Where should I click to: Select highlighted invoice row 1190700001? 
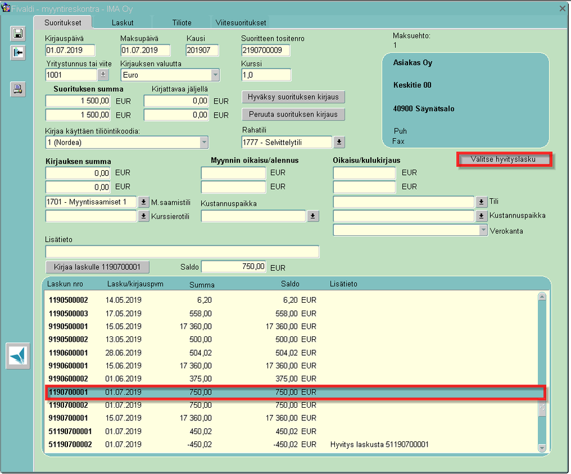[x=295, y=392]
